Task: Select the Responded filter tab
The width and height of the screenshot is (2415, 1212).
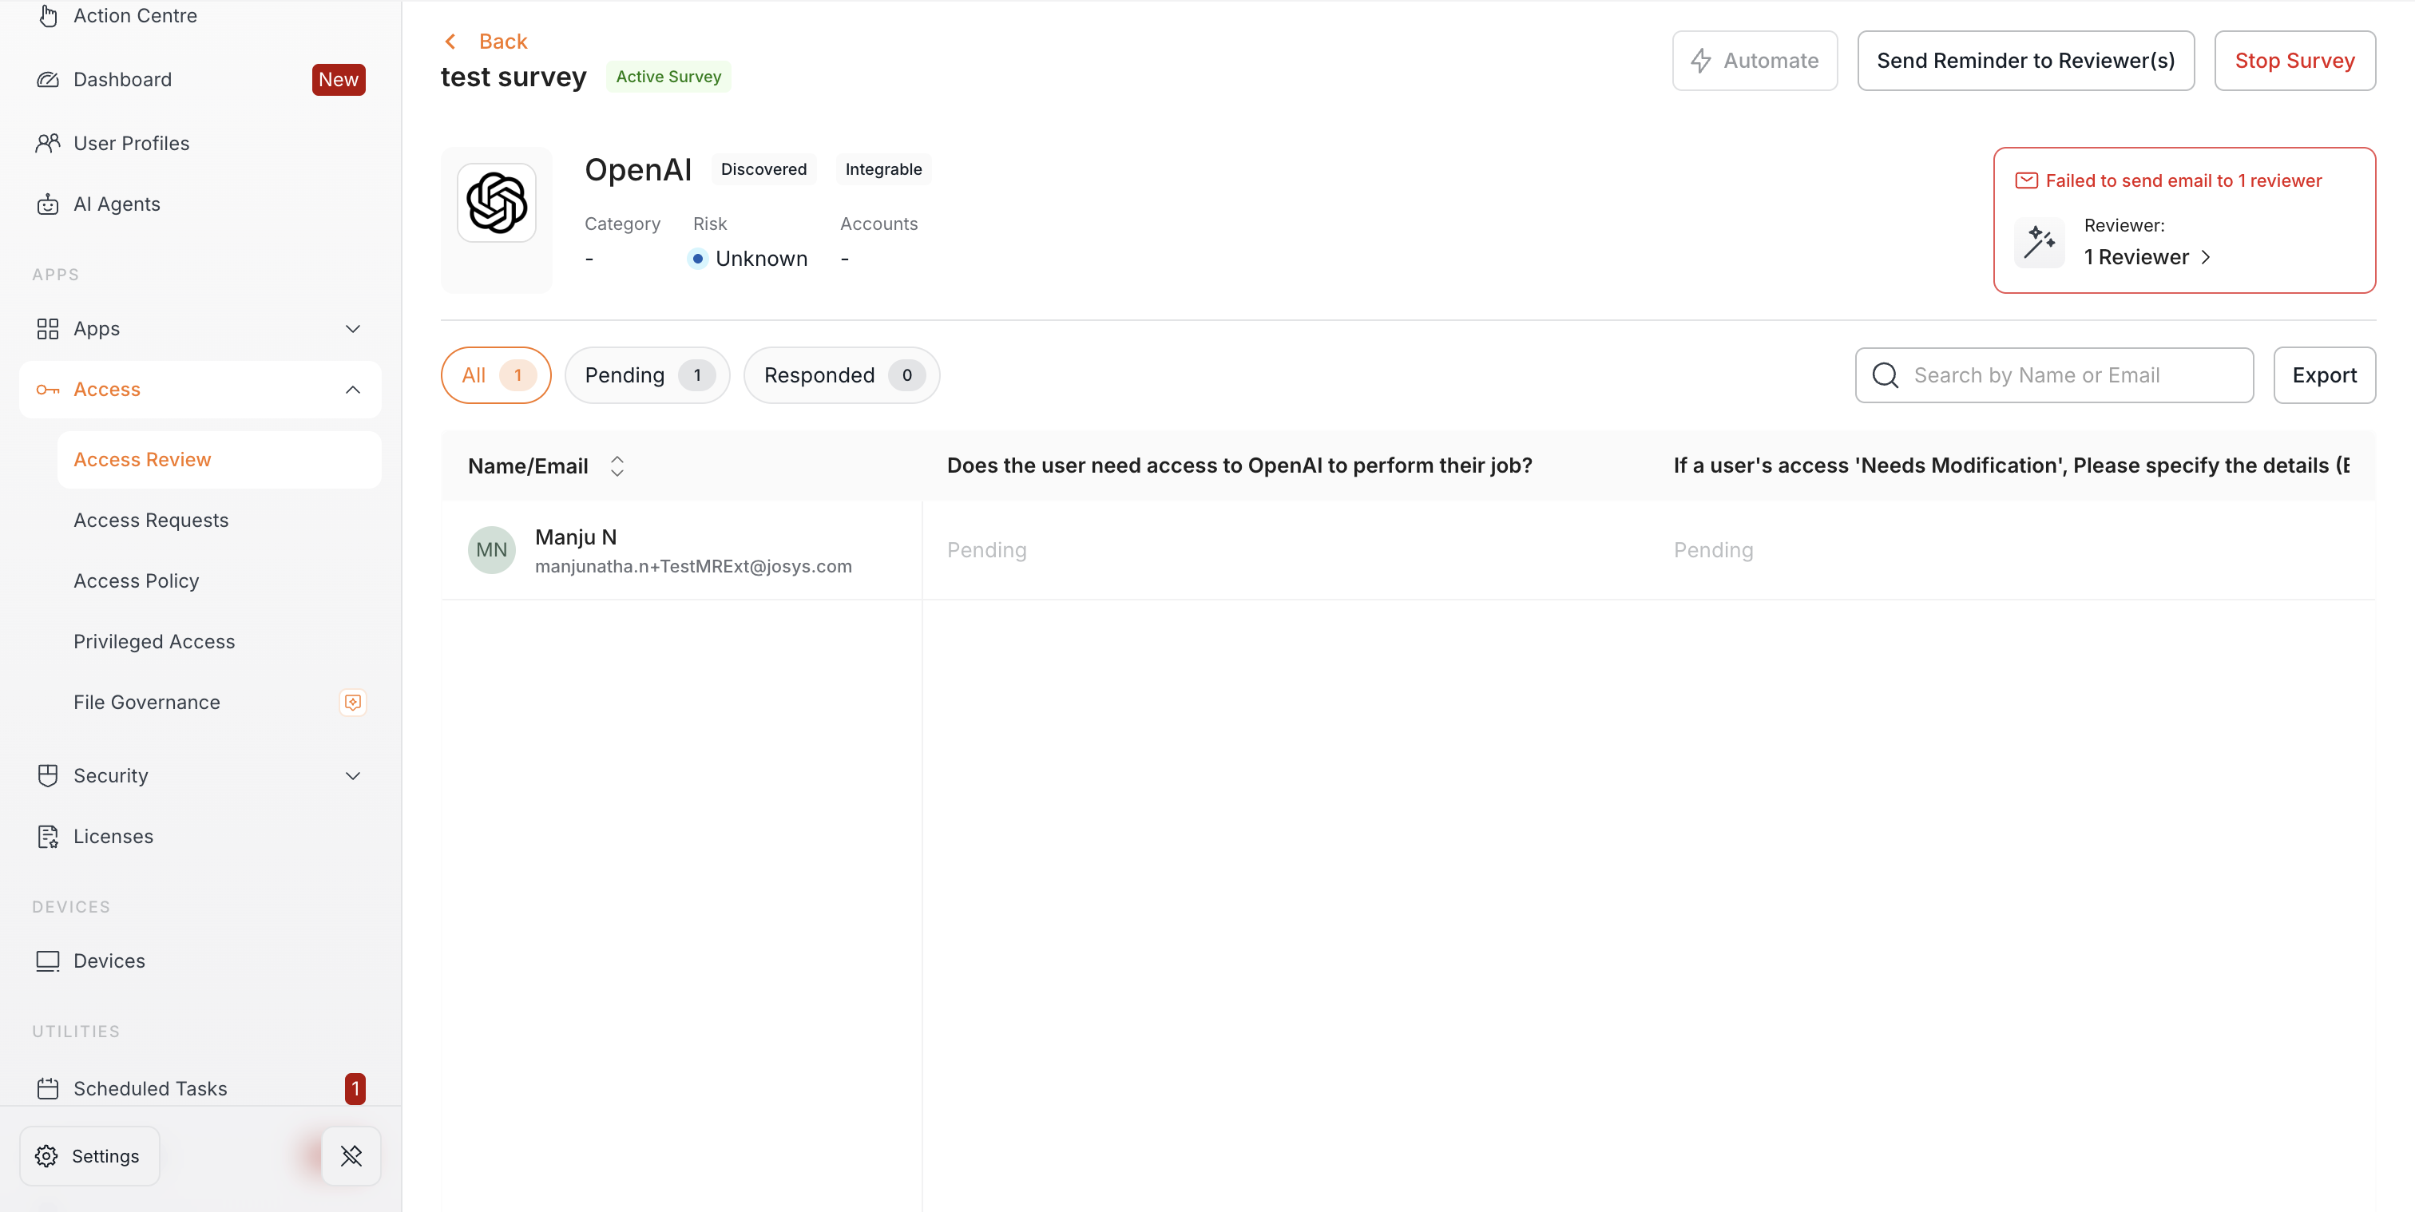Action: [x=842, y=375]
